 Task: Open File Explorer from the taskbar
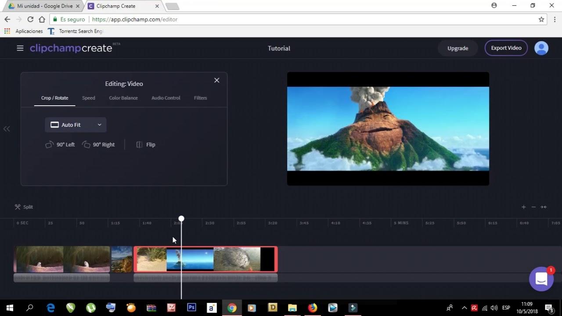(292, 308)
